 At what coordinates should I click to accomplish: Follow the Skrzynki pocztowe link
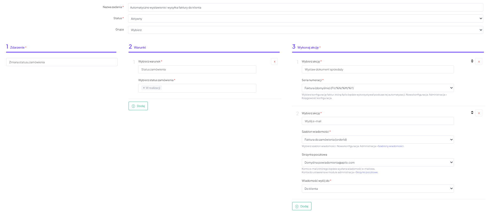pos(366,172)
